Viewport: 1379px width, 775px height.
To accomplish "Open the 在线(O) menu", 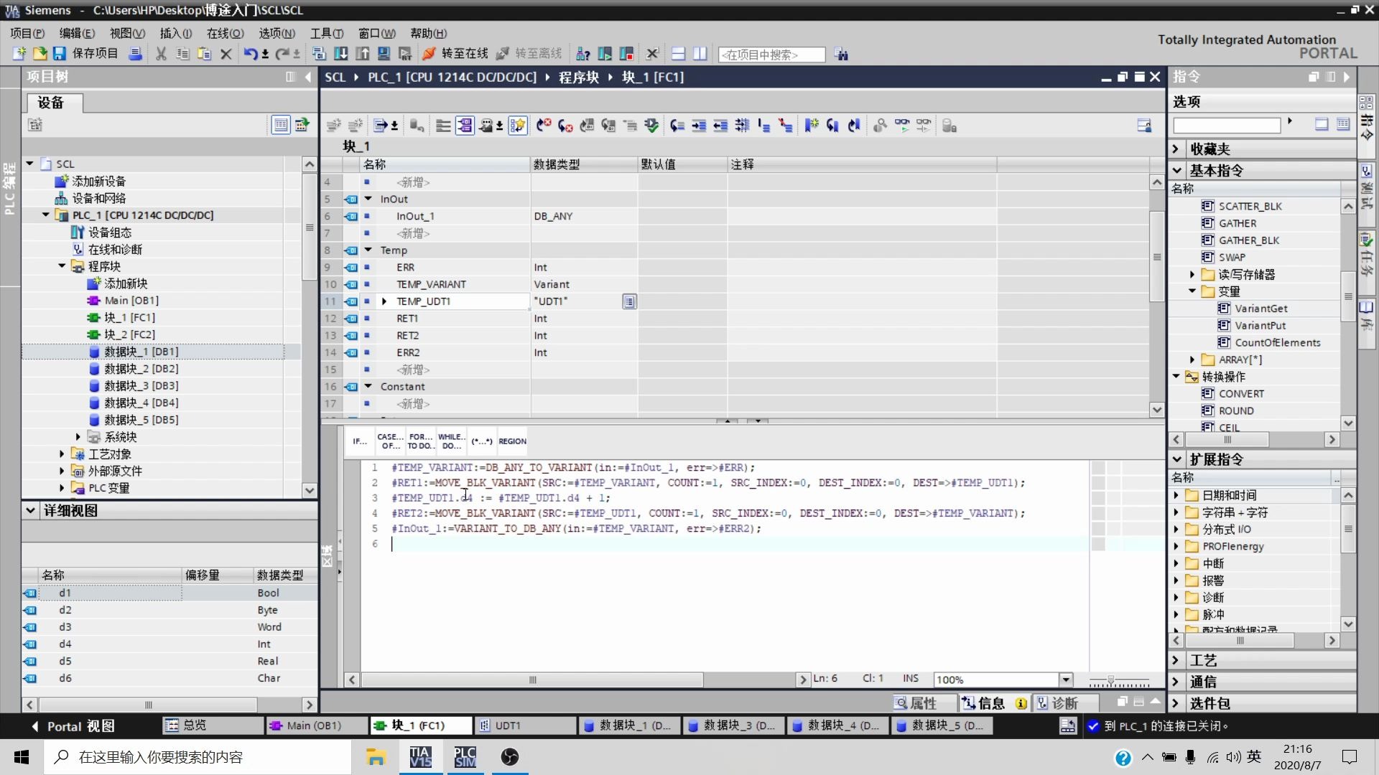I will click(225, 33).
